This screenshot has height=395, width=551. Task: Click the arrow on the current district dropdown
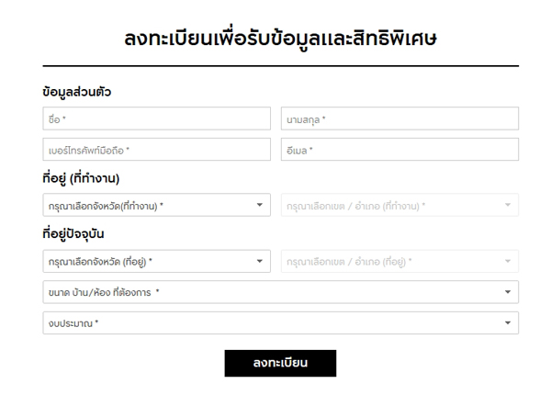tap(508, 262)
